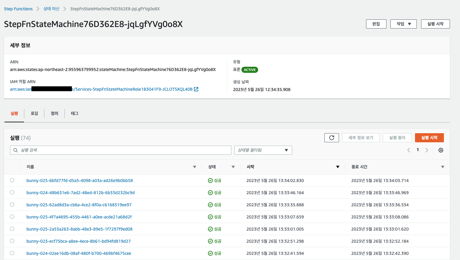The height and width of the screenshot is (260, 460).
Task: Switch to the 정의 tab
Action: (x=54, y=113)
